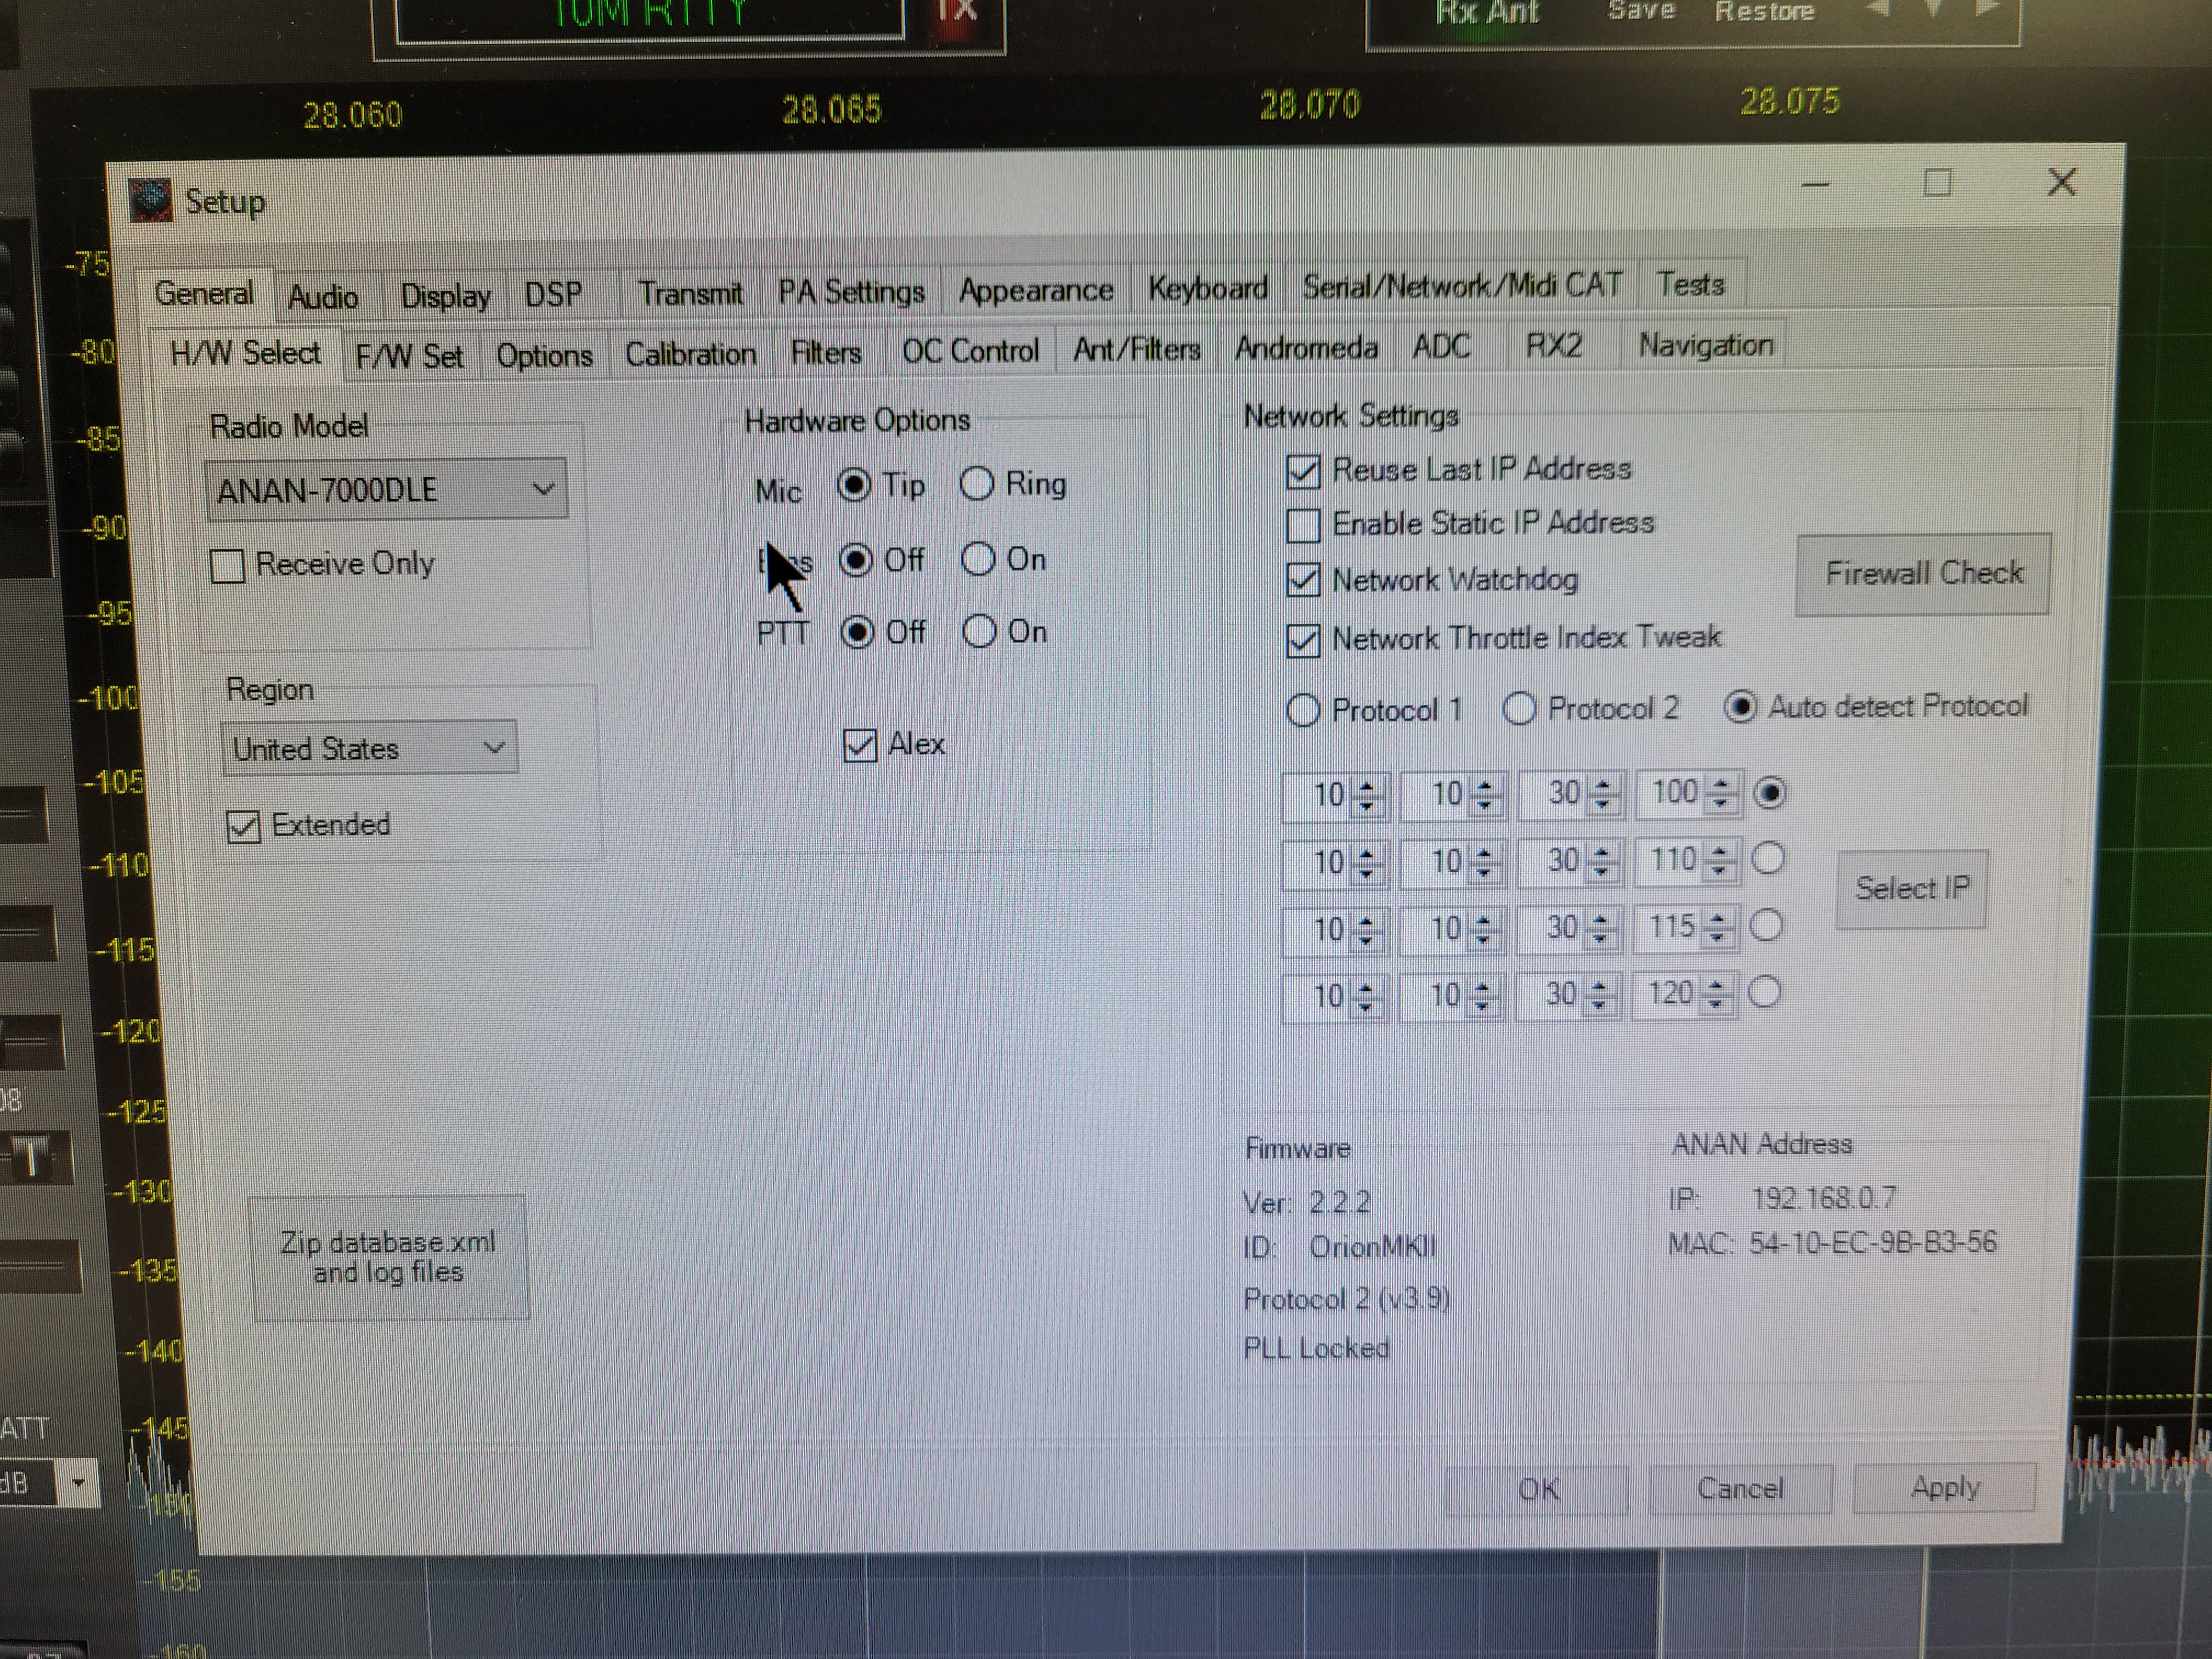Select the IP row ending in 120

pos(1764,993)
